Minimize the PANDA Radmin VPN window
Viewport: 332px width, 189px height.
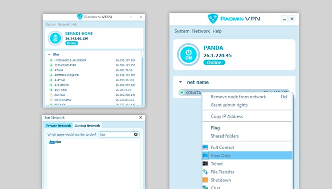pos(285,19)
